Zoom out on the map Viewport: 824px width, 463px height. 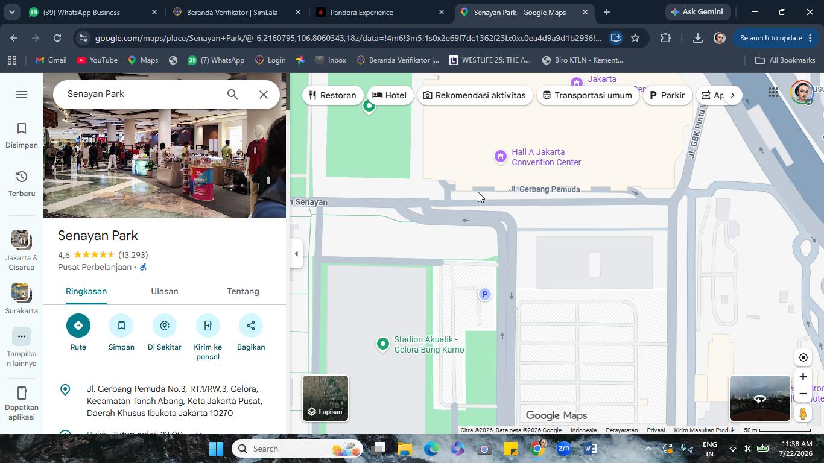pos(803,394)
